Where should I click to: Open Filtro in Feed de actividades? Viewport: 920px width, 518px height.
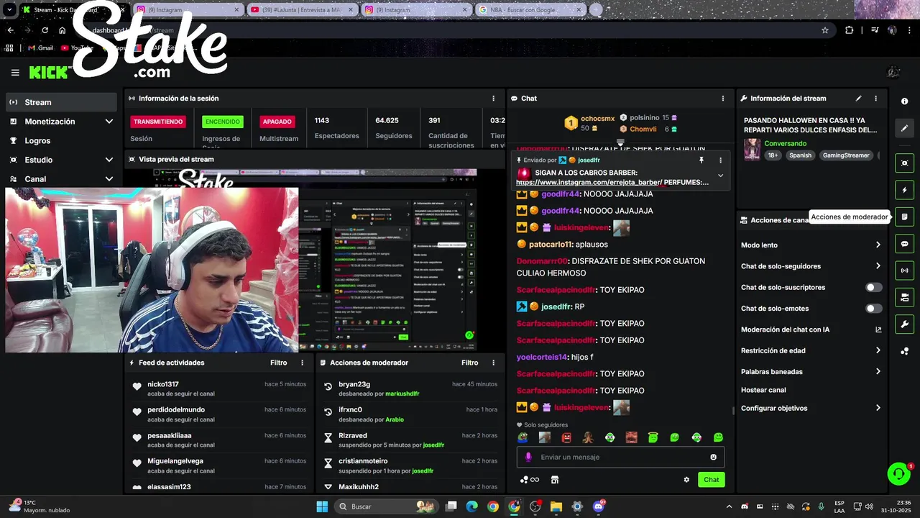278,363
